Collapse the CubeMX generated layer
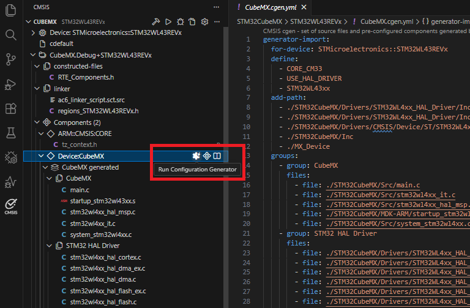This screenshot has width=470, height=308. point(45,167)
